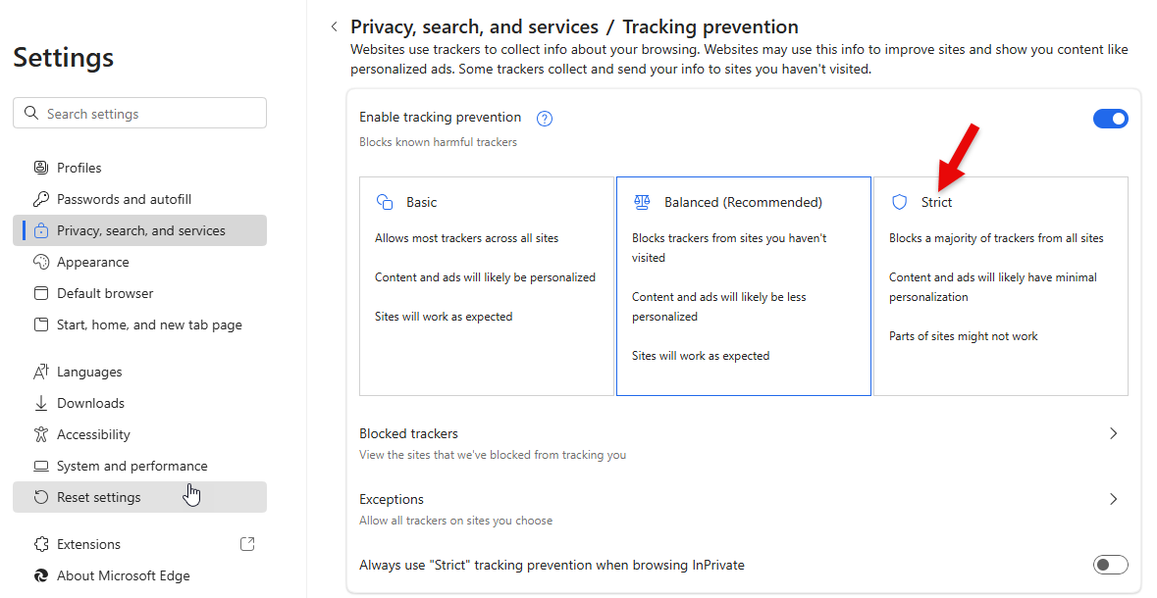
Task: Click the Profiles sidebar icon
Action: [x=41, y=168]
